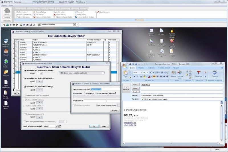Expand the Odběratelská faktura položková form dropdown
This screenshot has width=228, height=152.
coord(103,73)
